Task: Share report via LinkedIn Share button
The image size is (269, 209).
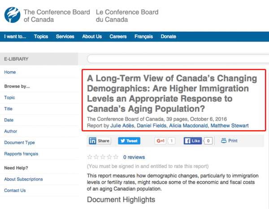Action: 99,141
